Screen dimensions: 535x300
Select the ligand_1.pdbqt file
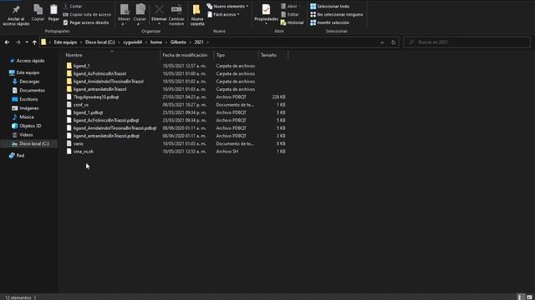click(x=88, y=112)
